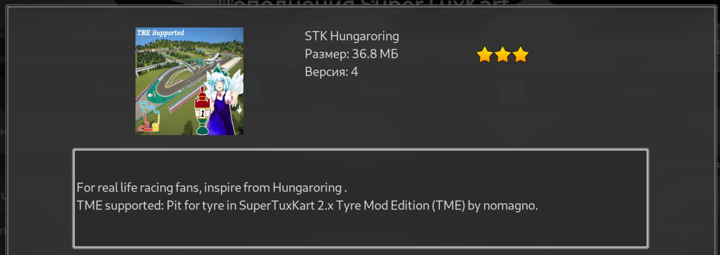Click the Размер: 36.8 МБ size text

[352, 54]
